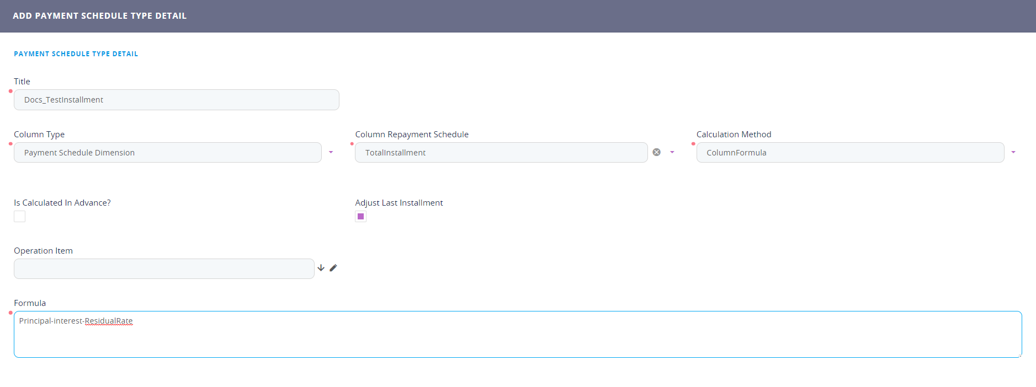This screenshot has width=1036, height=387.
Task: Focus the empty Operation Item input box
Action: [164, 269]
